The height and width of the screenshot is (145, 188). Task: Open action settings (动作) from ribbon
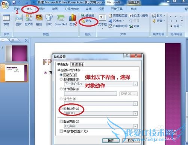(x=87, y=21)
